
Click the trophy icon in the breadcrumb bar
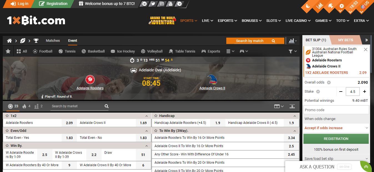[x=36, y=40]
